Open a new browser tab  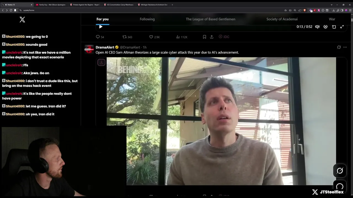pyautogui.click(x=172, y=5)
